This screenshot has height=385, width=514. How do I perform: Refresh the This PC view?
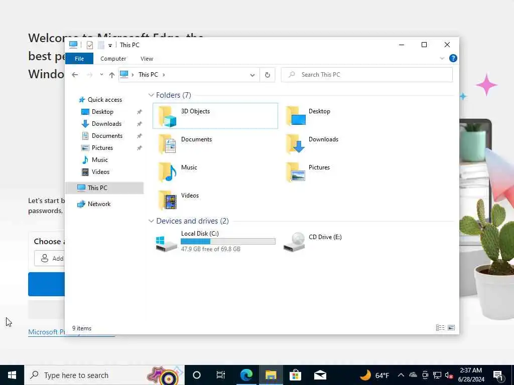pos(268,75)
